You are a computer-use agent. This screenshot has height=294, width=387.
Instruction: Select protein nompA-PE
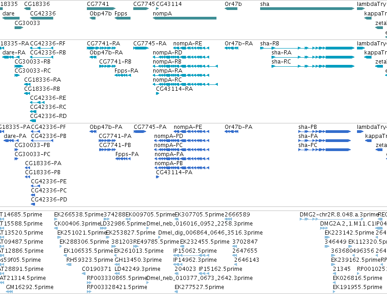(x=191, y=132)
